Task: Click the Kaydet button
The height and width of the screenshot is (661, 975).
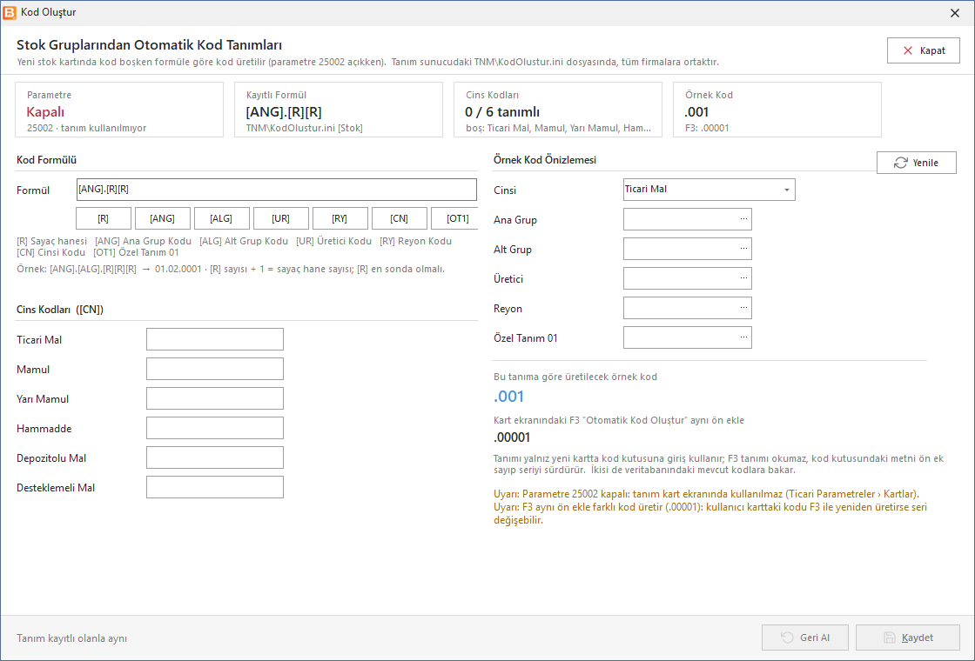Action: (x=908, y=638)
